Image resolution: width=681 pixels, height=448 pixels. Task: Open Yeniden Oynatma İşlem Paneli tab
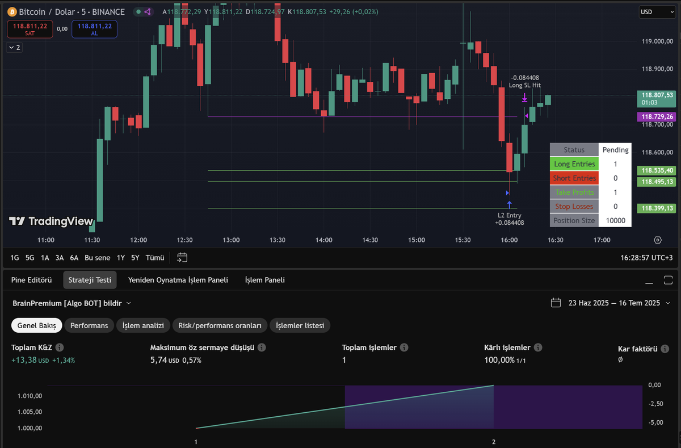coord(178,280)
